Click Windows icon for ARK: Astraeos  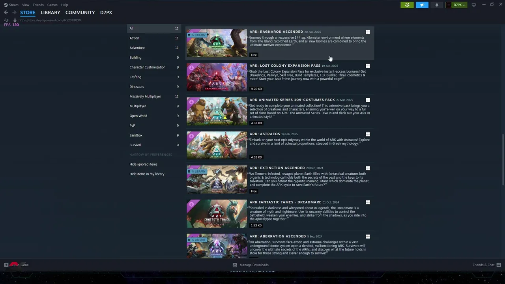click(x=368, y=134)
